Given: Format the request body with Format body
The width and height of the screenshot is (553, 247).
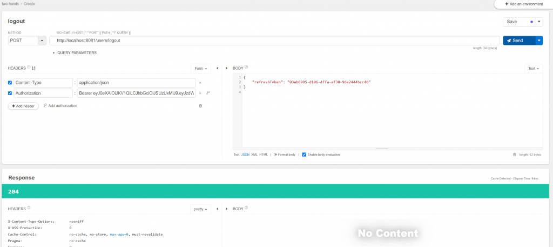Looking at the screenshot, I should pos(285,155).
